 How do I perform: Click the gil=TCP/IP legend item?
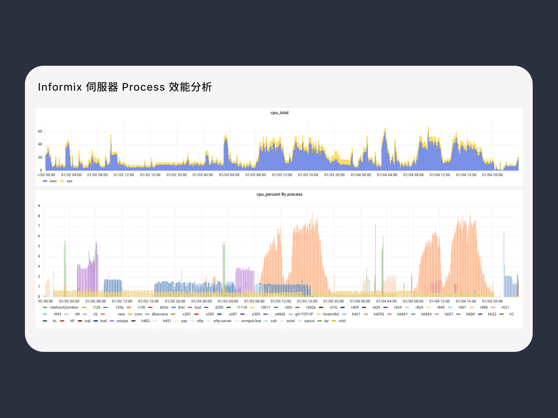coord(304,314)
